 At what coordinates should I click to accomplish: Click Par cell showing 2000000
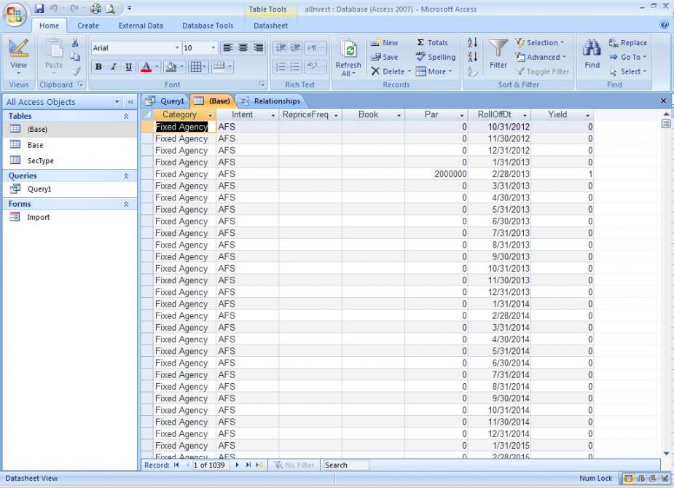[436, 174]
